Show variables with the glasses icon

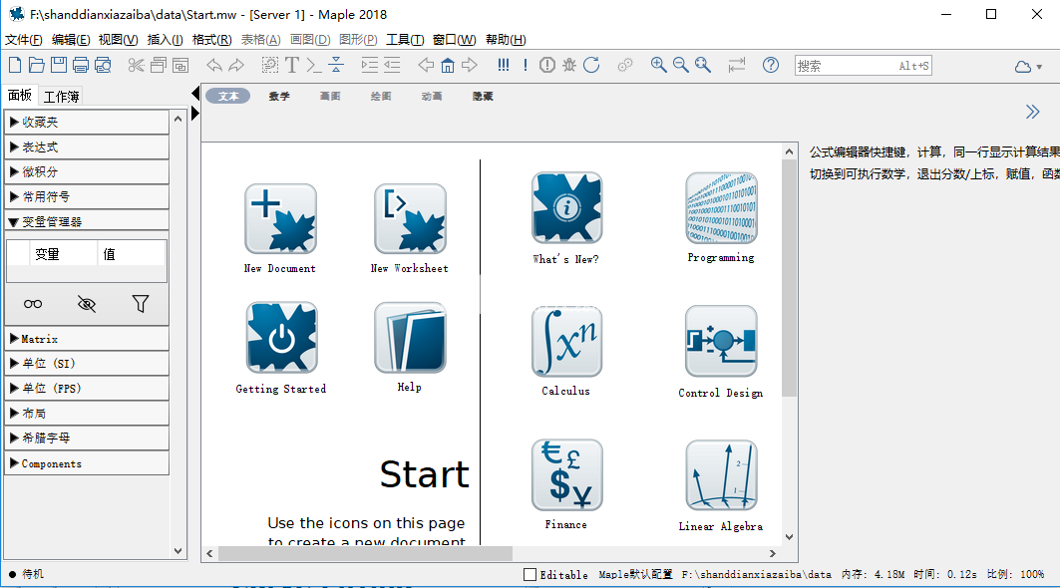coord(33,304)
